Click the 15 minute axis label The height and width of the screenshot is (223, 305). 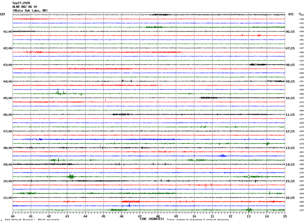pos(285,216)
